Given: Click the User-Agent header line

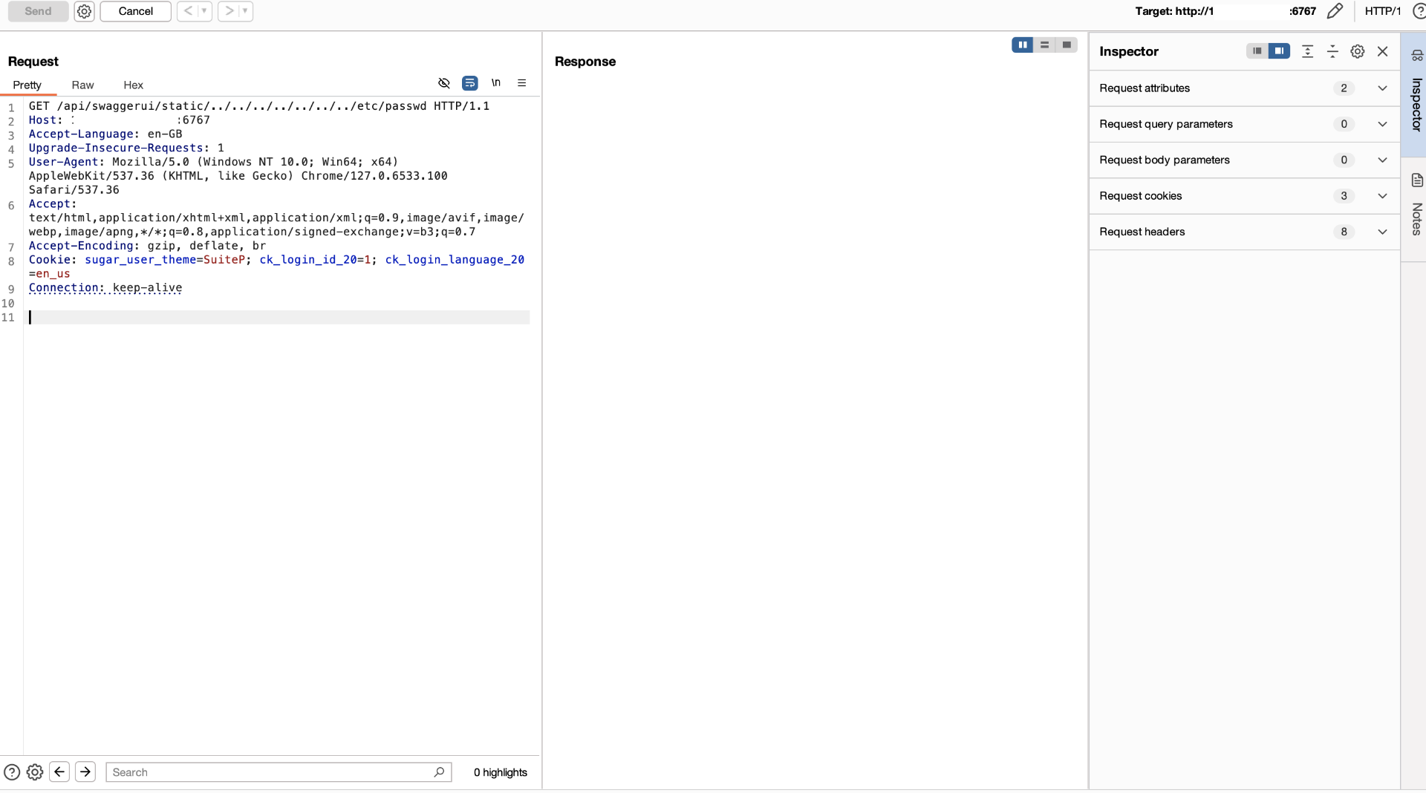Looking at the screenshot, I should click(x=238, y=176).
